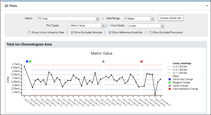Click the Create Guide Set button
The image size is (211, 115).
[x=171, y=18]
